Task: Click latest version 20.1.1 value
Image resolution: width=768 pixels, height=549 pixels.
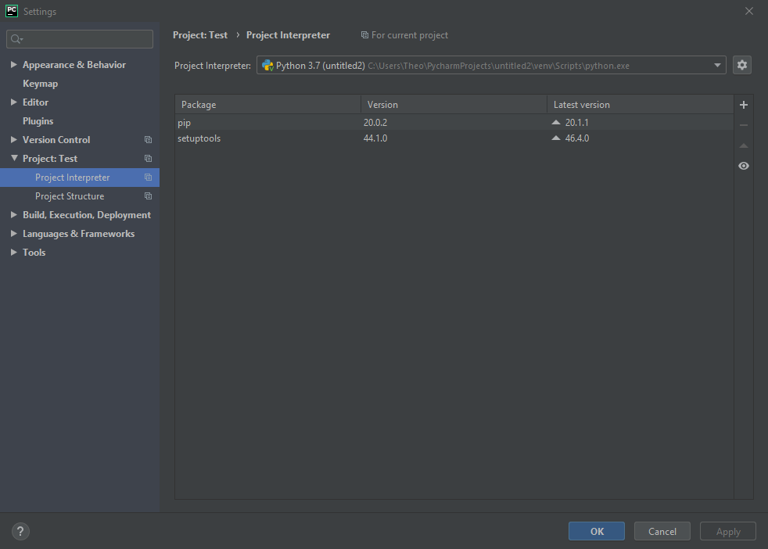Action: 577,123
